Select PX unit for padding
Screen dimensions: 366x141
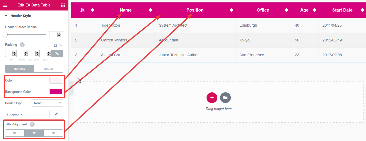pos(55,45)
